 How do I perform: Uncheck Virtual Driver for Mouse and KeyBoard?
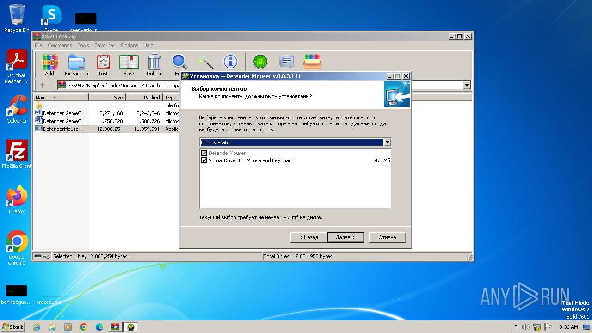click(204, 160)
